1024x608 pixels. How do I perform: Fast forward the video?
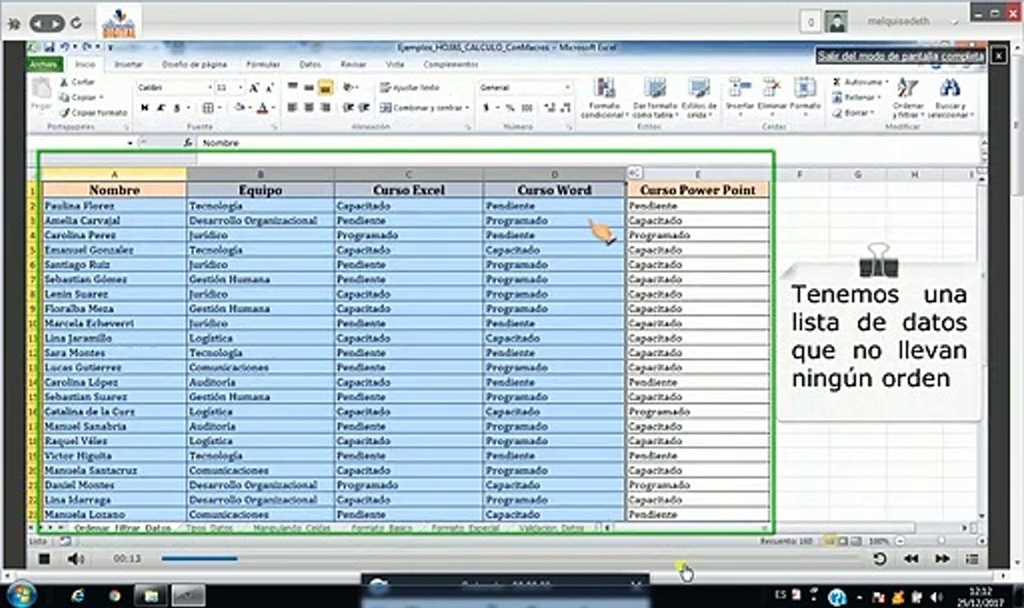tap(941, 558)
